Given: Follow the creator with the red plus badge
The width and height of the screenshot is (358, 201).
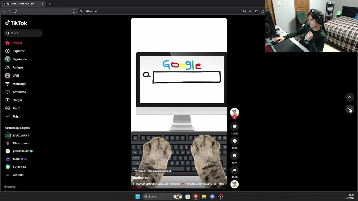Looking at the screenshot, I should (x=234, y=117).
